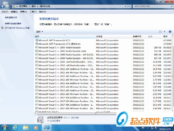Screen dimensions: 174x131
Task: Expand breadcrumb arrow after Control Panel
Action: 29,6
